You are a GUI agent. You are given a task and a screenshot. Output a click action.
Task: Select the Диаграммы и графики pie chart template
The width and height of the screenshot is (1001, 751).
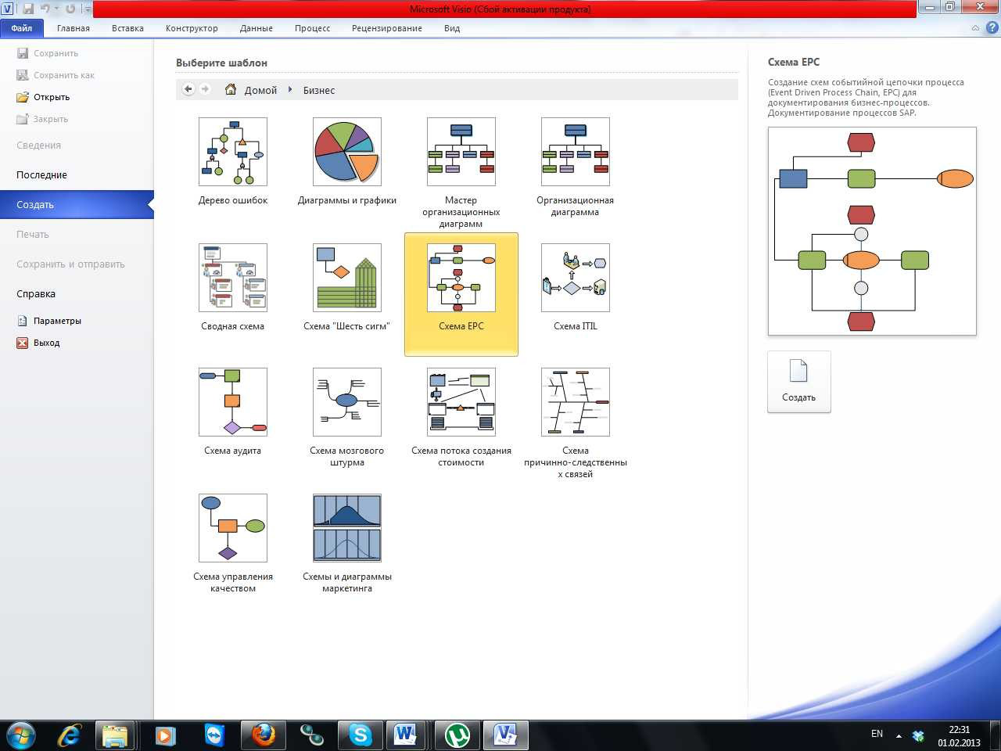[347, 152]
